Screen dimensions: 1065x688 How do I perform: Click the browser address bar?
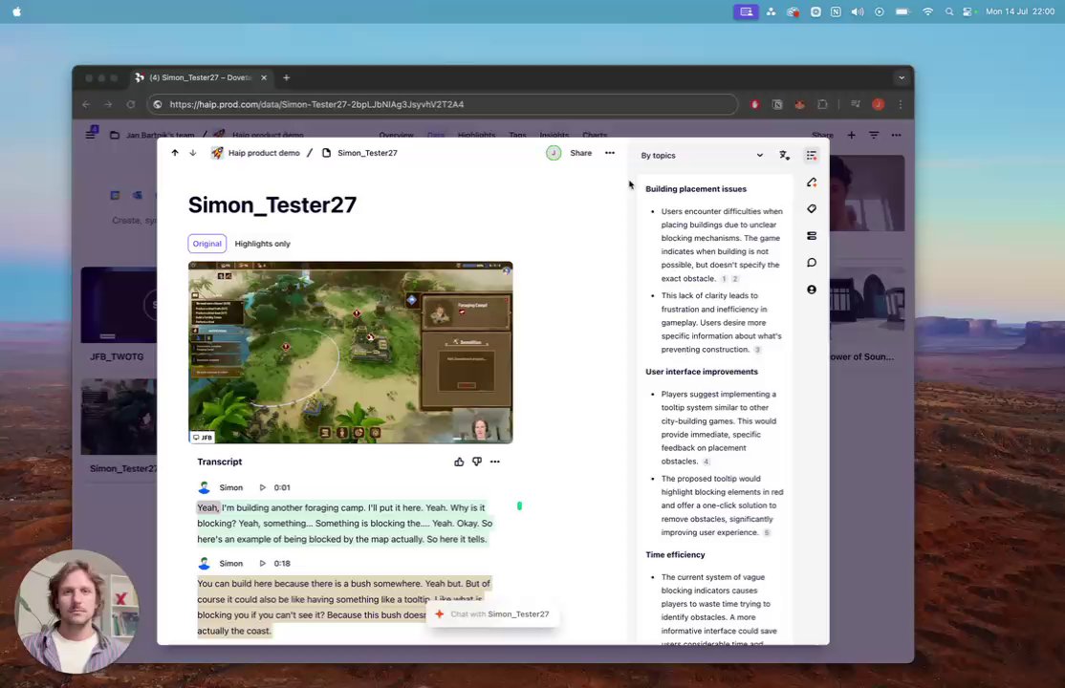pyautogui.click(x=442, y=104)
